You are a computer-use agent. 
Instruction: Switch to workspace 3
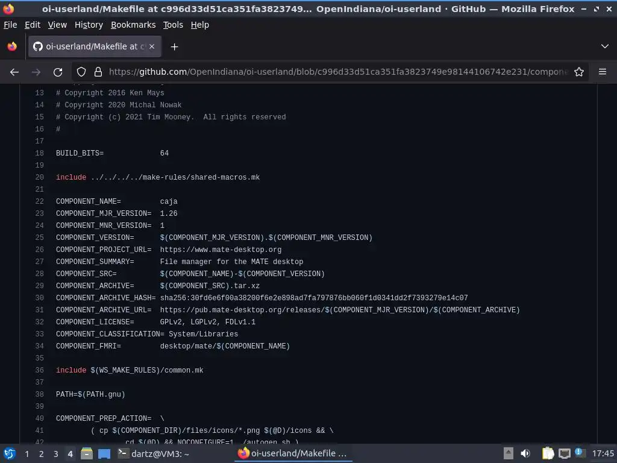[56, 454]
